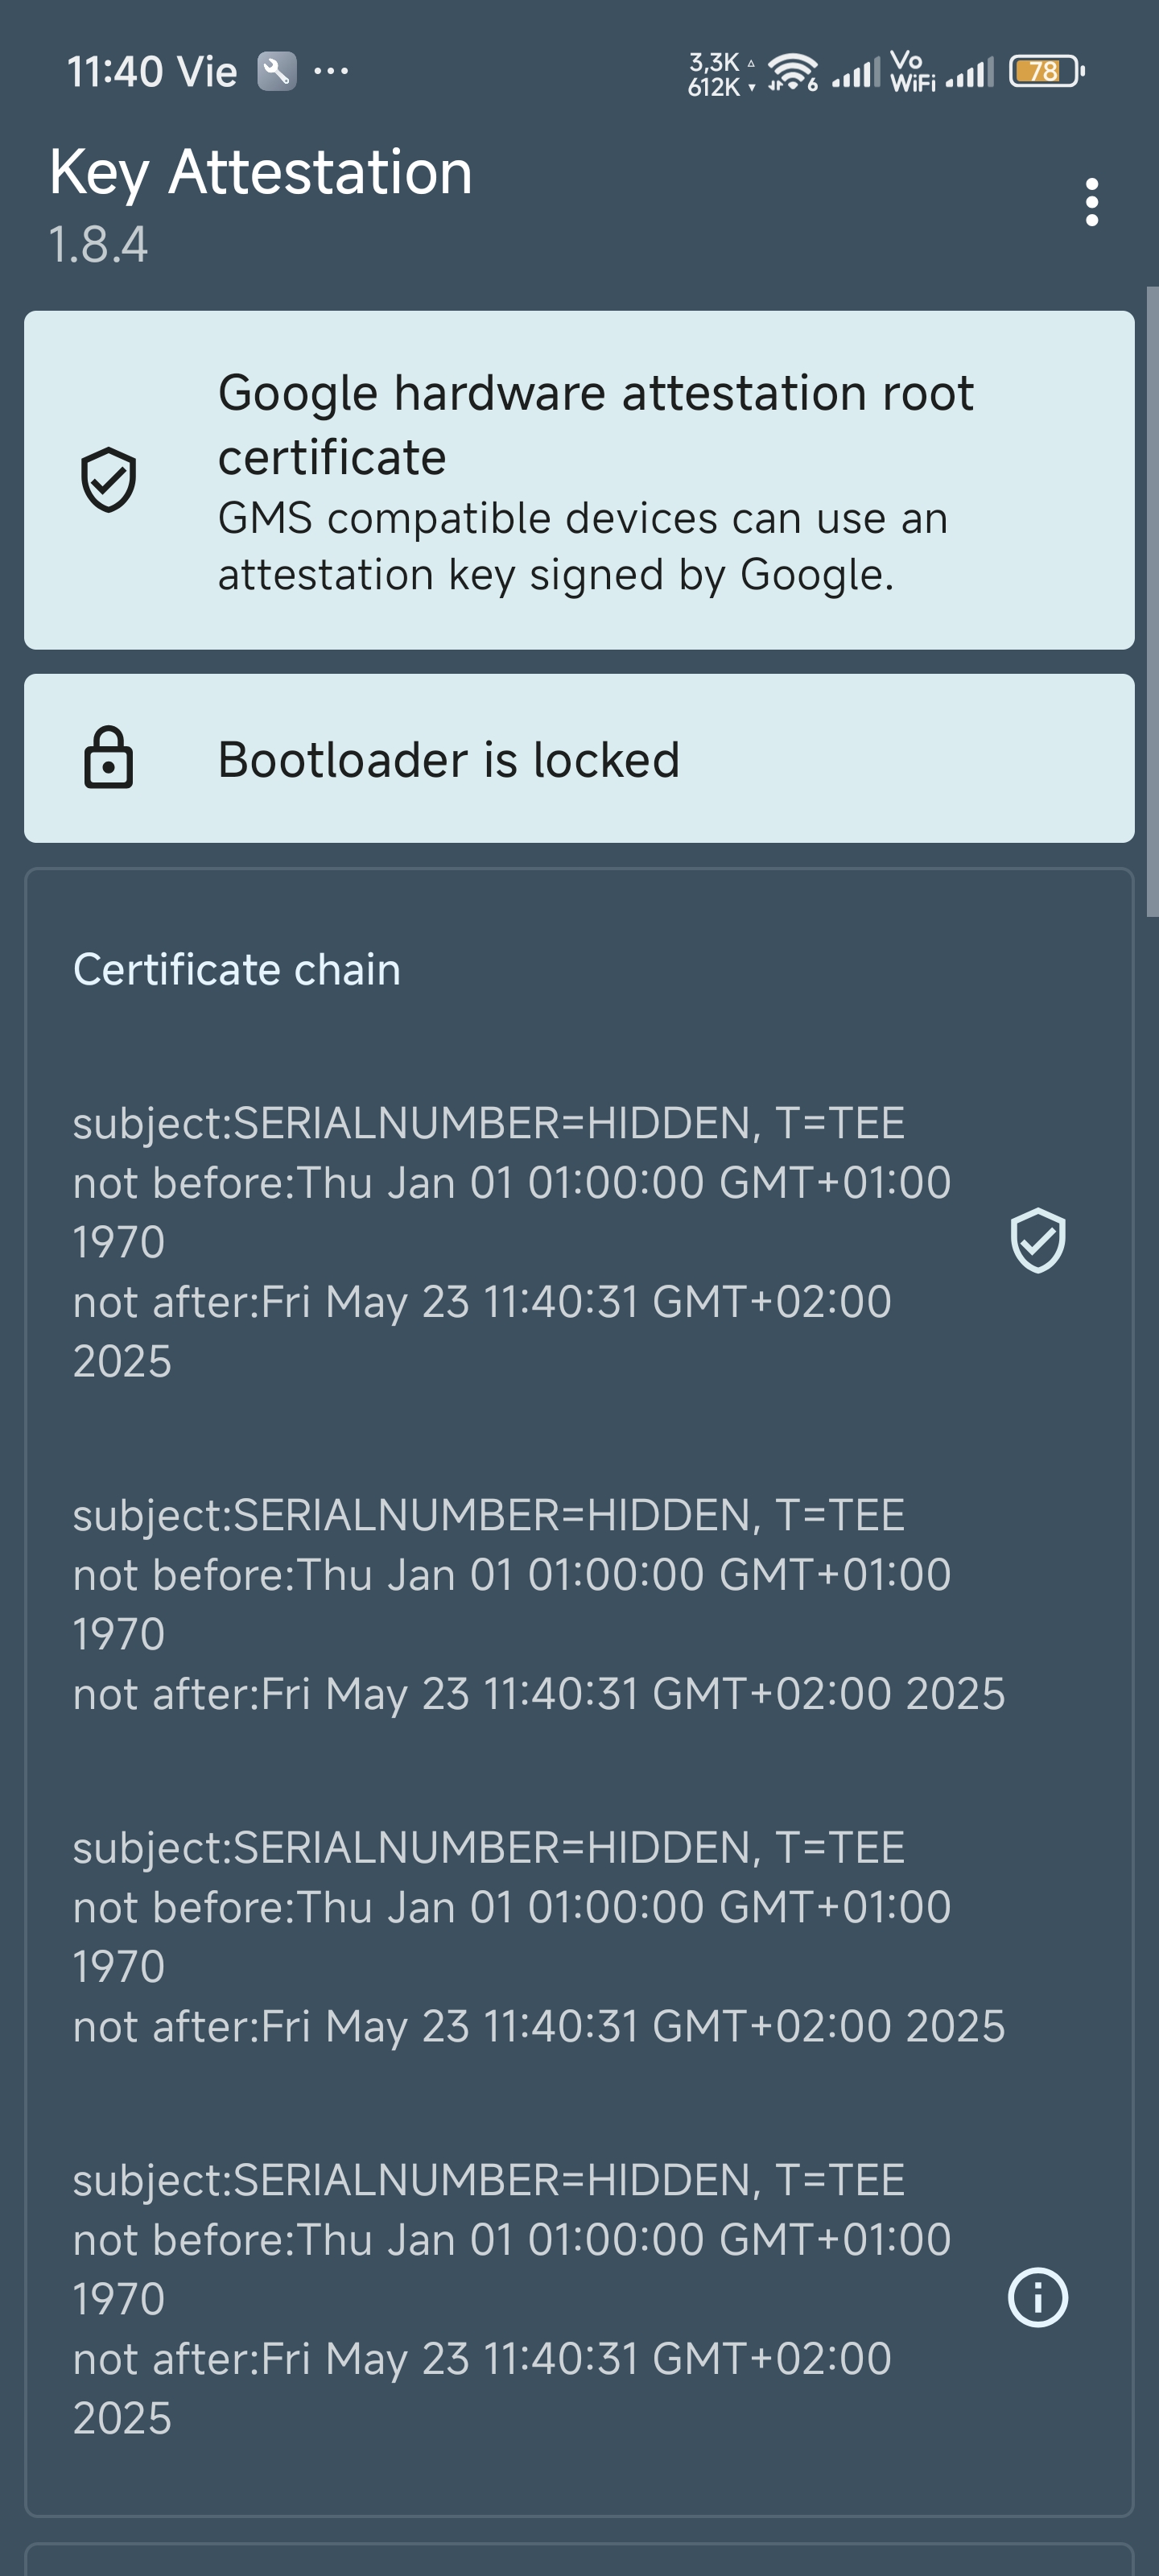The width and height of the screenshot is (1159, 2576).
Task: Tap the info icon on last certificate
Action: [1038, 2298]
